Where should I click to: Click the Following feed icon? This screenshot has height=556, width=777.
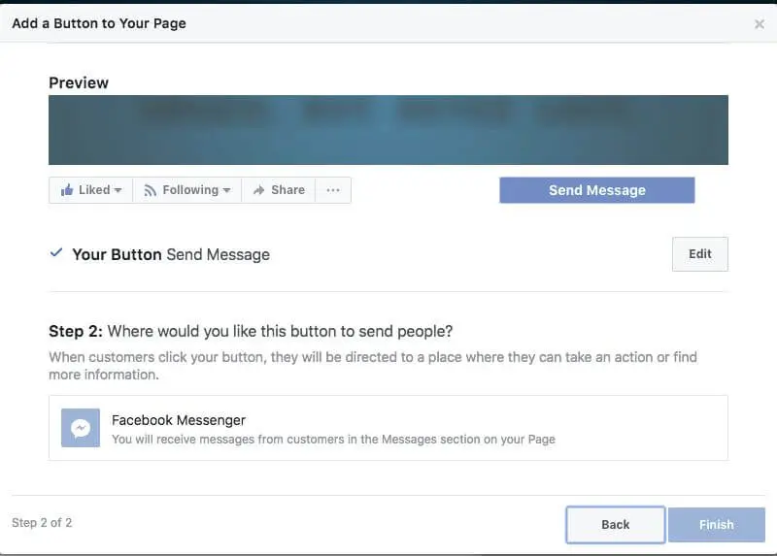coord(150,190)
